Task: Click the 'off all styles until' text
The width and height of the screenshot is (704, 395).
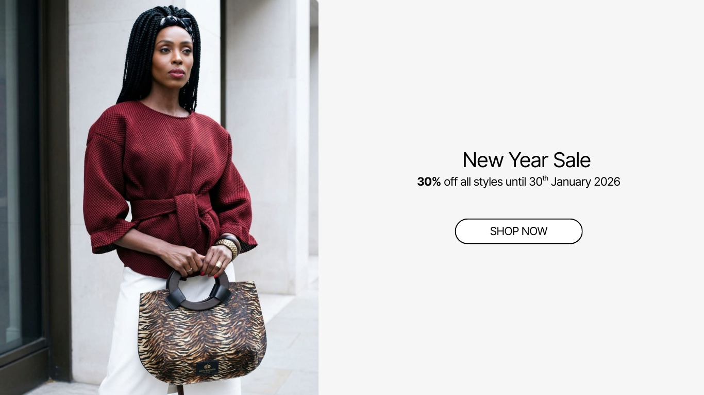Action: point(485,182)
